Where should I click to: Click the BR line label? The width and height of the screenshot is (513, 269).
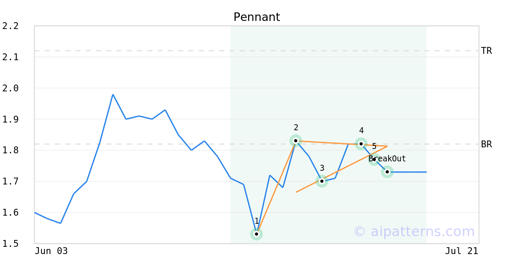click(486, 144)
